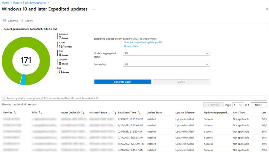
Task: Open Reports | Windows updates breadcrumb
Action: click(x=30, y=3)
